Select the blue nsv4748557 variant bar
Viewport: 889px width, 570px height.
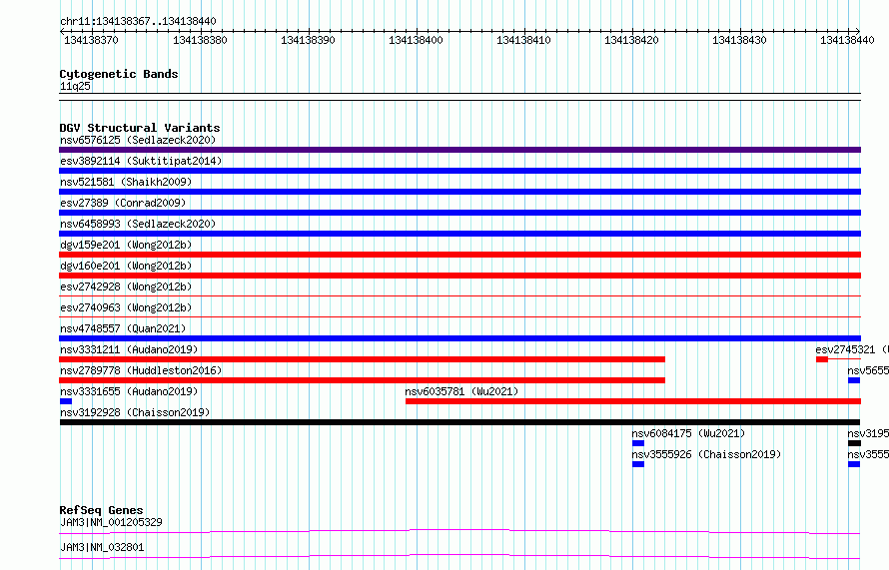(459, 338)
